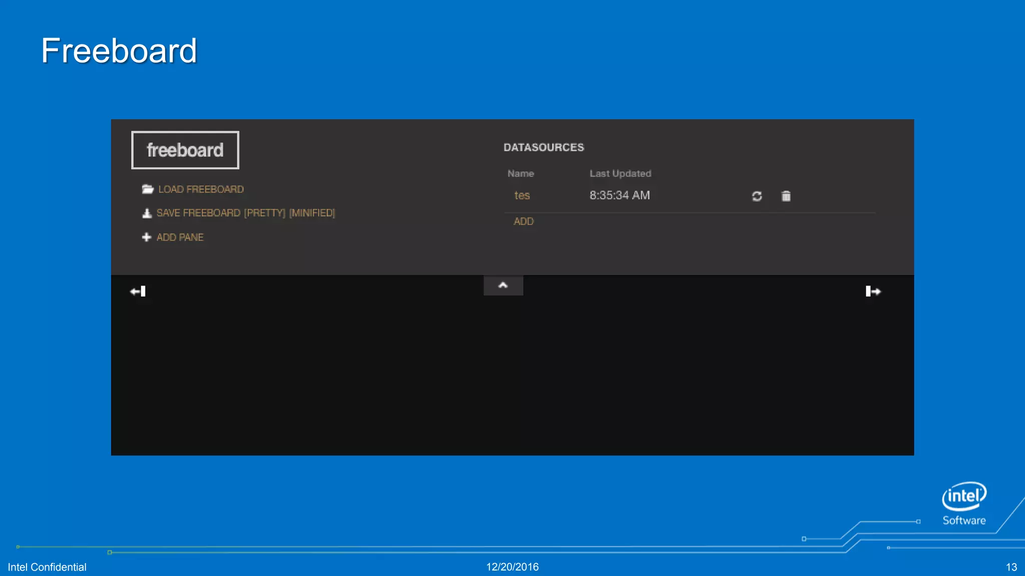Click the Last Updated column header
This screenshot has width=1025, height=576.
[x=621, y=173]
